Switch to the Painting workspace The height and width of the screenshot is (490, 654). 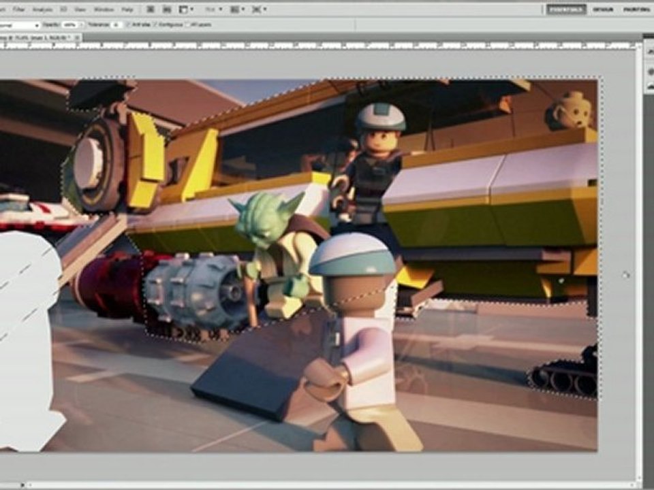[636, 9]
